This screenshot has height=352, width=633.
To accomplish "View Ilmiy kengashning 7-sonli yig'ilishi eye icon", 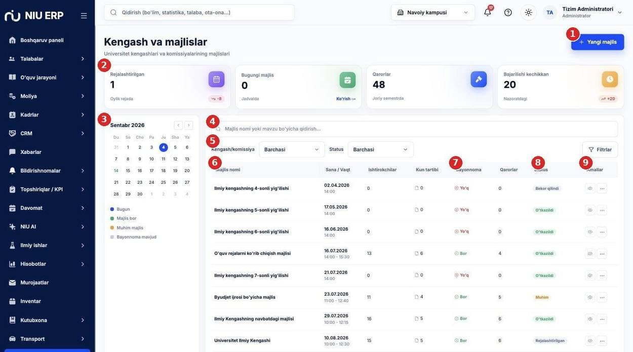I will [590, 276].
